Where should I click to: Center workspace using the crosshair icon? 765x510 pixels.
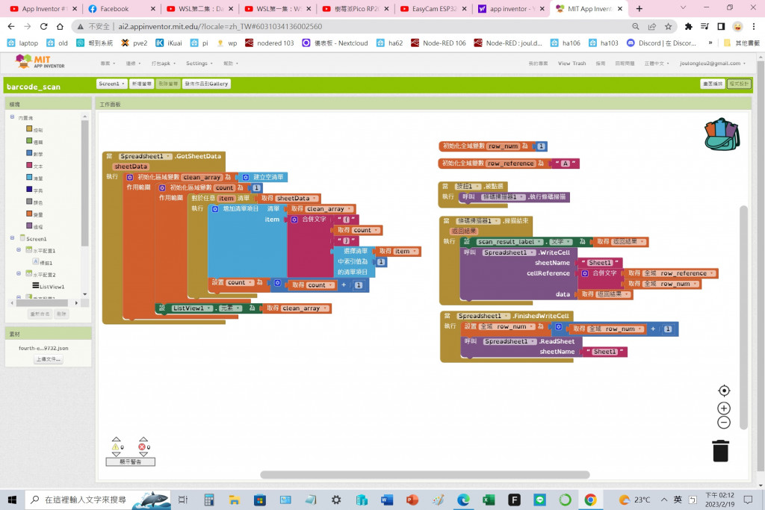(724, 391)
